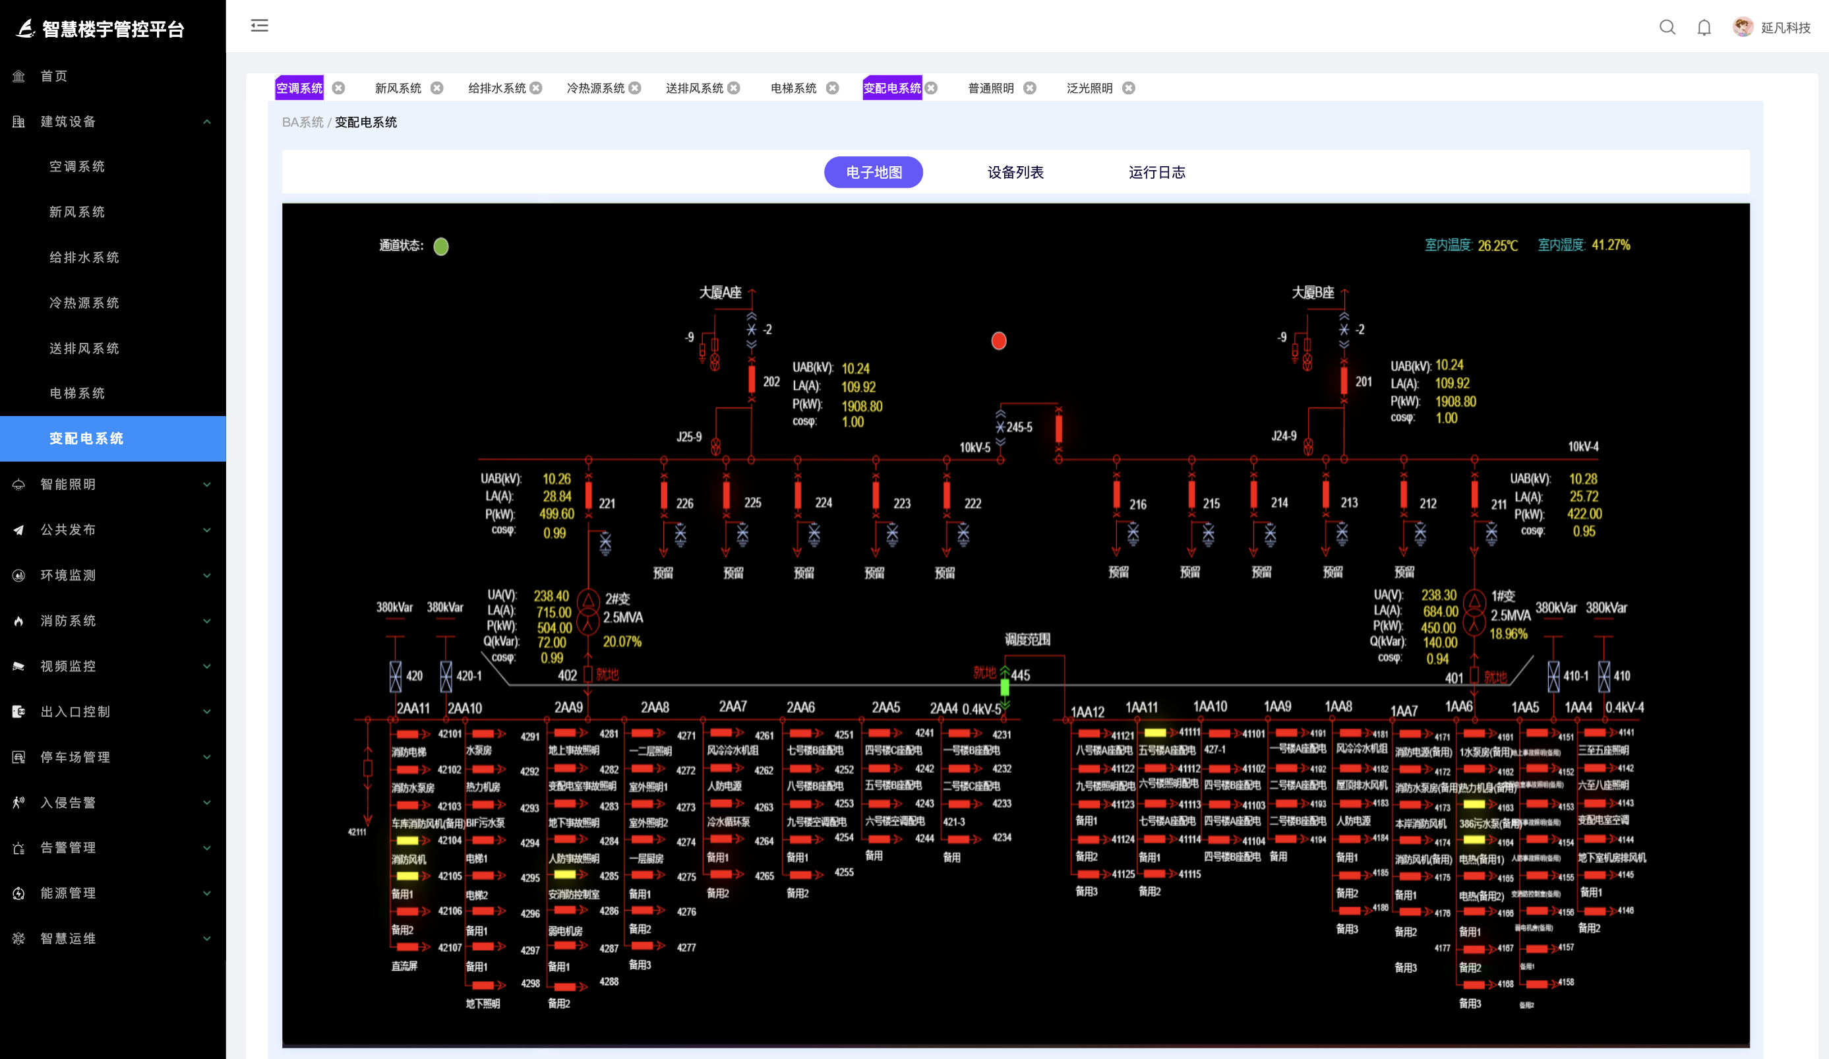Click the 首页 home icon in sidebar
Image resolution: width=1829 pixels, height=1059 pixels.
(x=19, y=76)
